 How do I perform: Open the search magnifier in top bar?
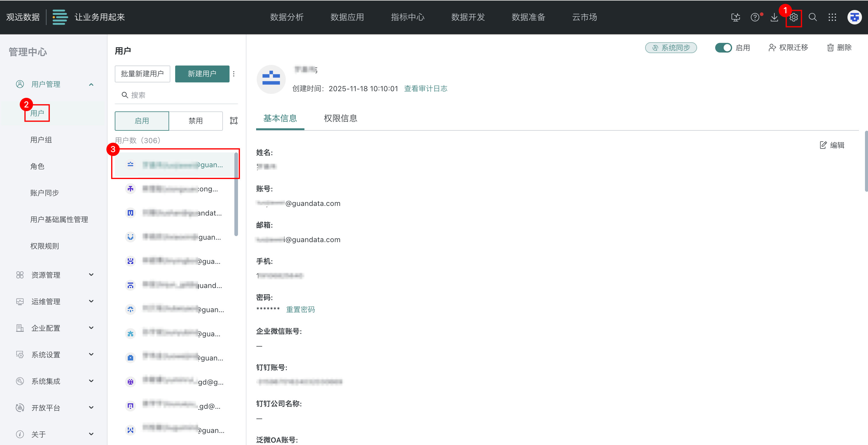click(x=812, y=17)
